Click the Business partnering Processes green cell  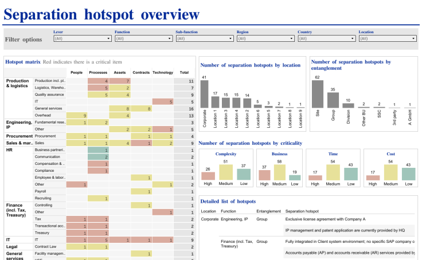(x=99, y=149)
